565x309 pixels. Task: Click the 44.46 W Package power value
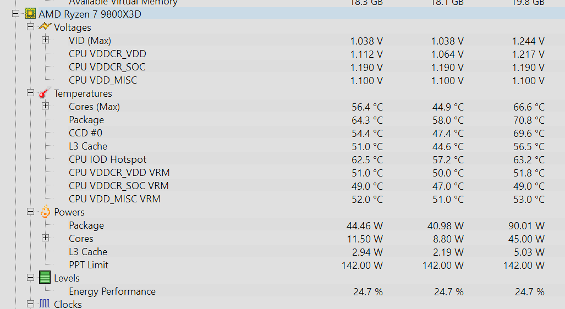click(x=365, y=226)
